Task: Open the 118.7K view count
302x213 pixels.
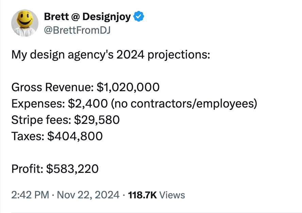Action: tap(142, 195)
